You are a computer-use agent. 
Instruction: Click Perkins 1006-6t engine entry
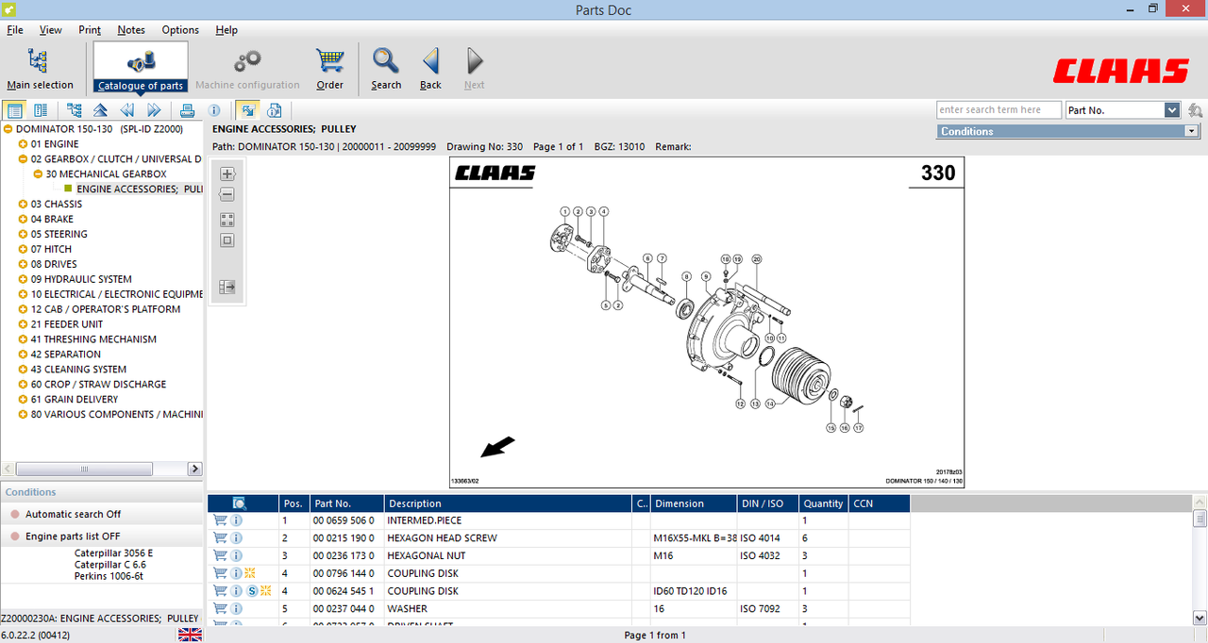(109, 576)
